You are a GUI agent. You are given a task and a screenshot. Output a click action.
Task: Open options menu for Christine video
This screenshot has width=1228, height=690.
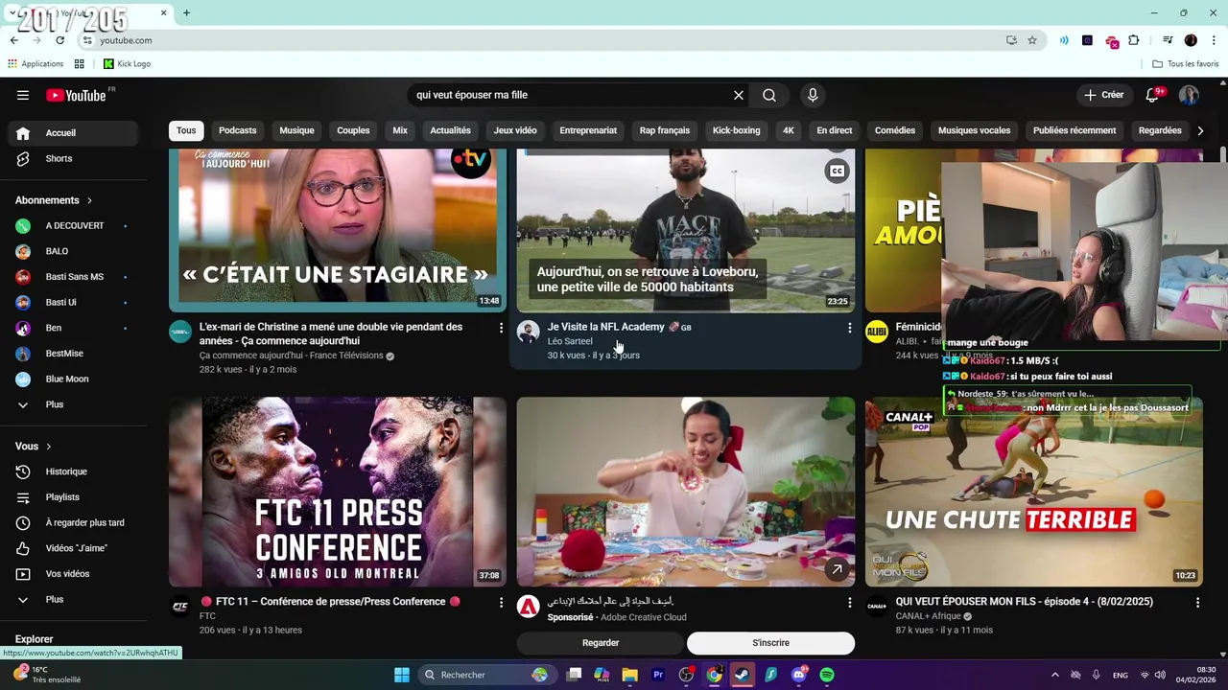coord(501,328)
